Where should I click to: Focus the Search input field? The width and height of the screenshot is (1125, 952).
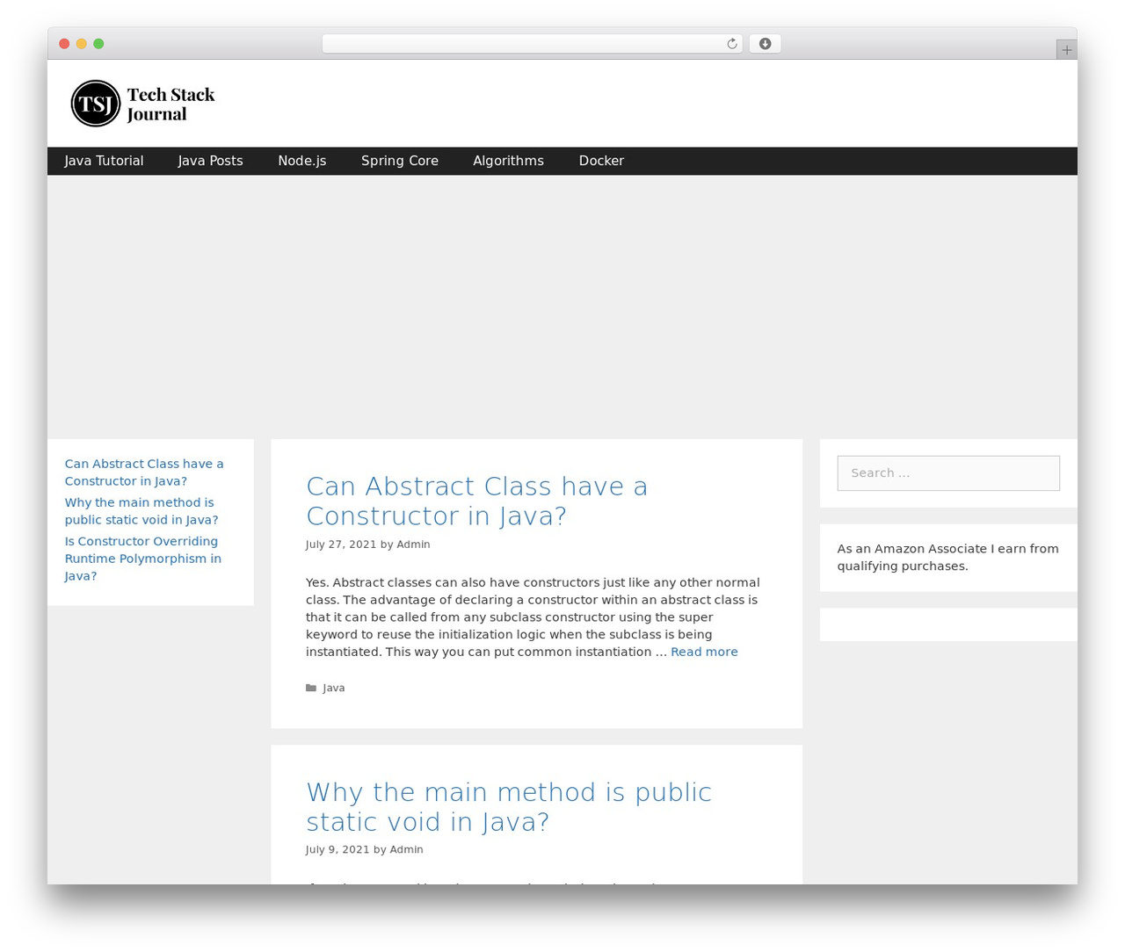[948, 473]
